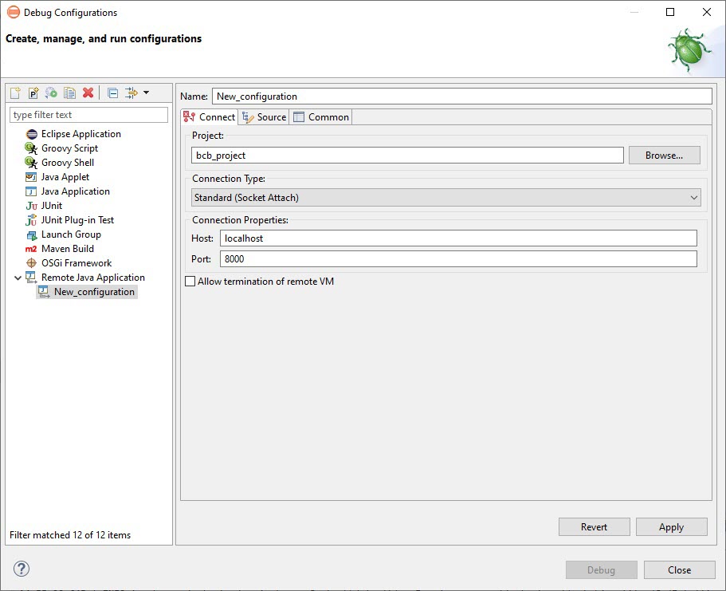Viewport: 726px width, 591px height.
Task: Select Remote Java Application node
Action: click(x=93, y=278)
